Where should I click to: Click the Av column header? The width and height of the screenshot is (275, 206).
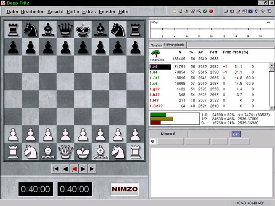(x=201, y=52)
